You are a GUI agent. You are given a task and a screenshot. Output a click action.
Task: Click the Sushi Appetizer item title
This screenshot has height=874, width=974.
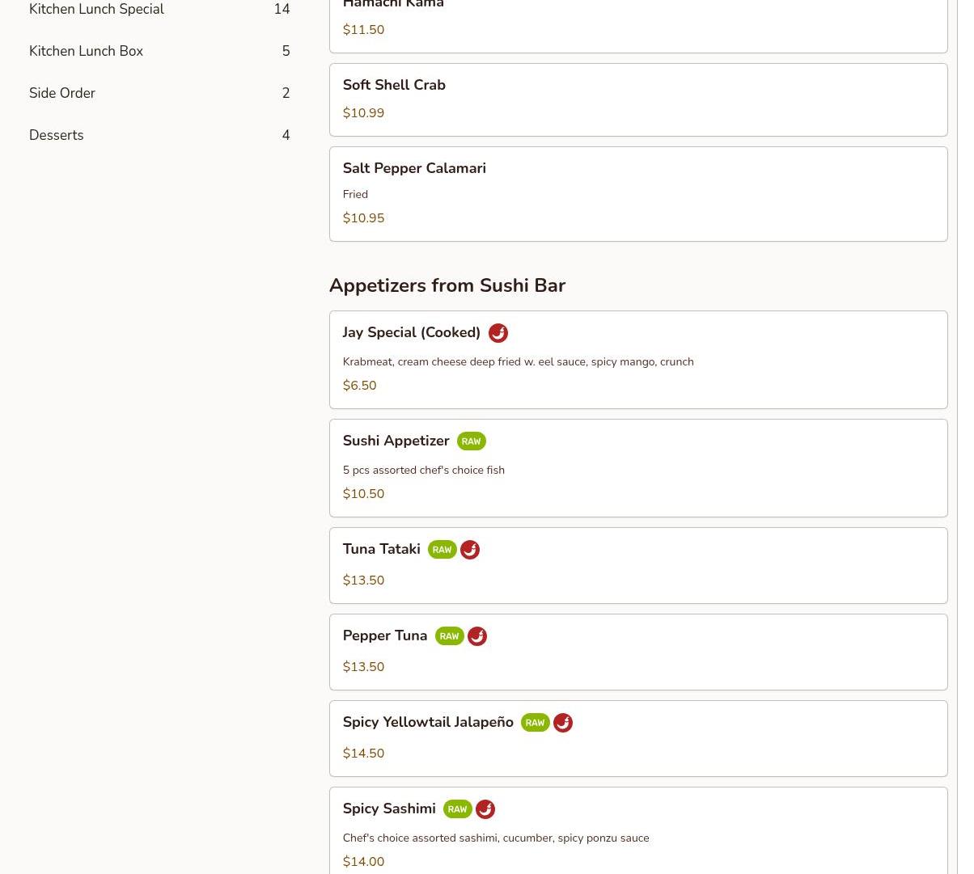click(x=396, y=441)
